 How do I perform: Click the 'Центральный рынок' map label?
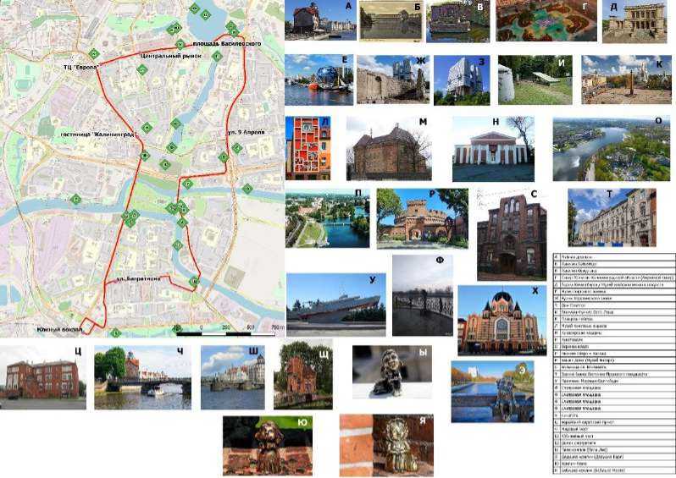[x=171, y=56]
